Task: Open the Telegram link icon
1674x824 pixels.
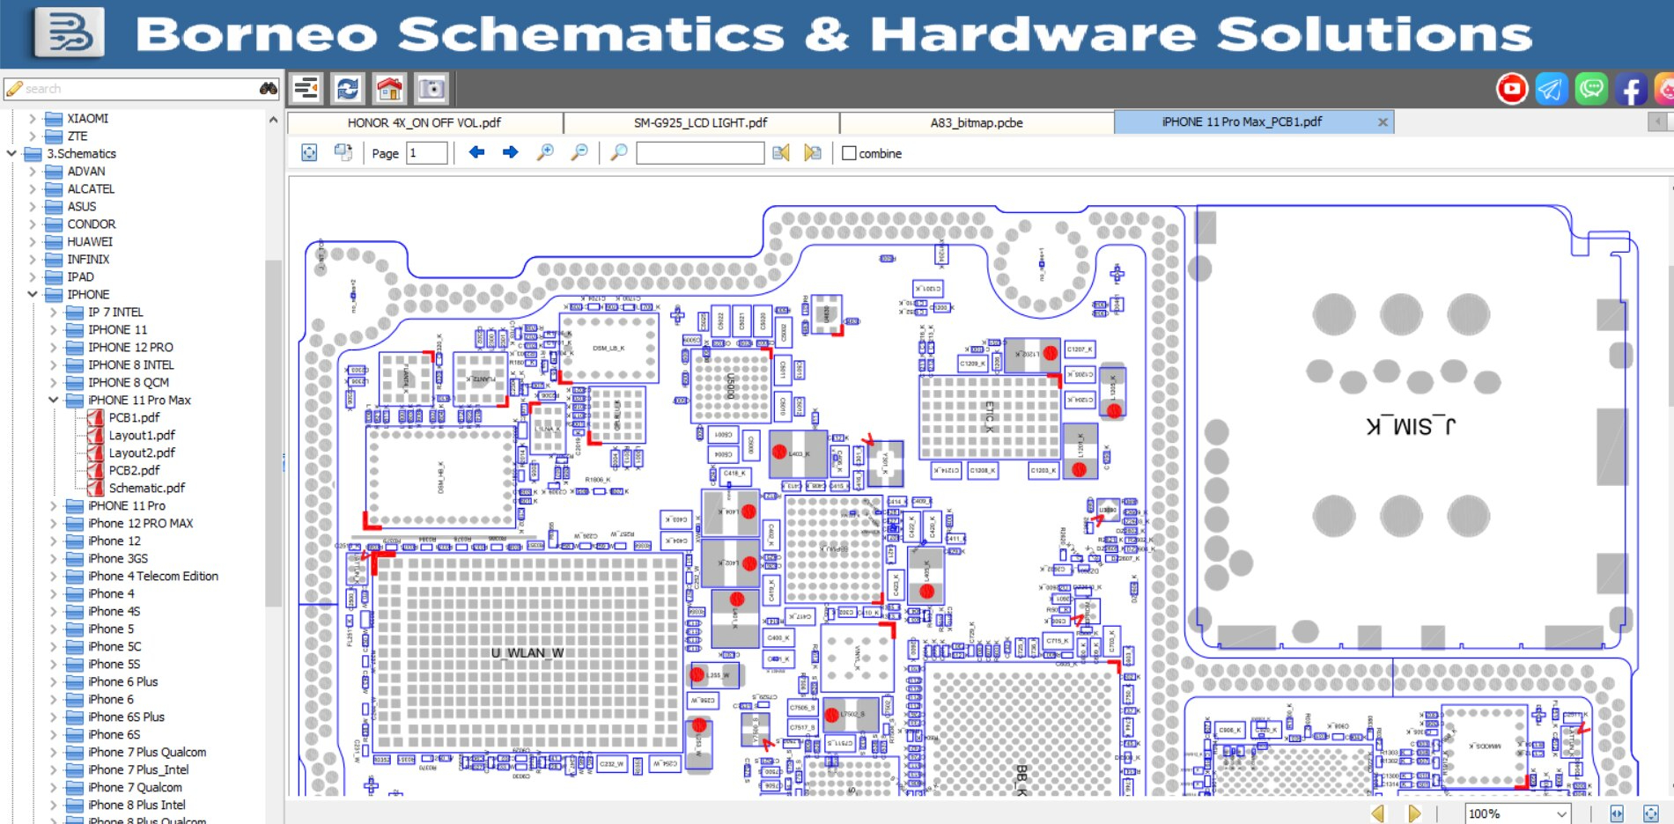Action: pyautogui.click(x=1551, y=89)
